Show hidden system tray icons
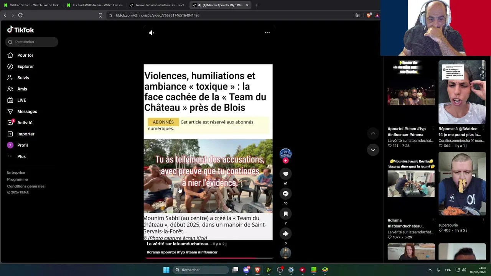 pos(430,270)
